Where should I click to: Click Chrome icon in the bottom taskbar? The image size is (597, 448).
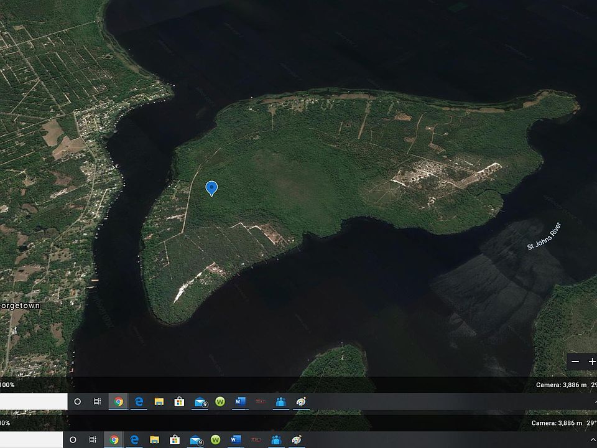tap(114, 440)
